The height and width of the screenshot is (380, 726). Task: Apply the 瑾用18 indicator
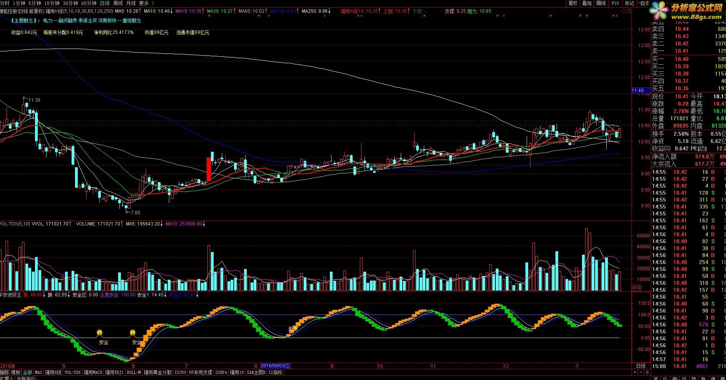point(237,372)
